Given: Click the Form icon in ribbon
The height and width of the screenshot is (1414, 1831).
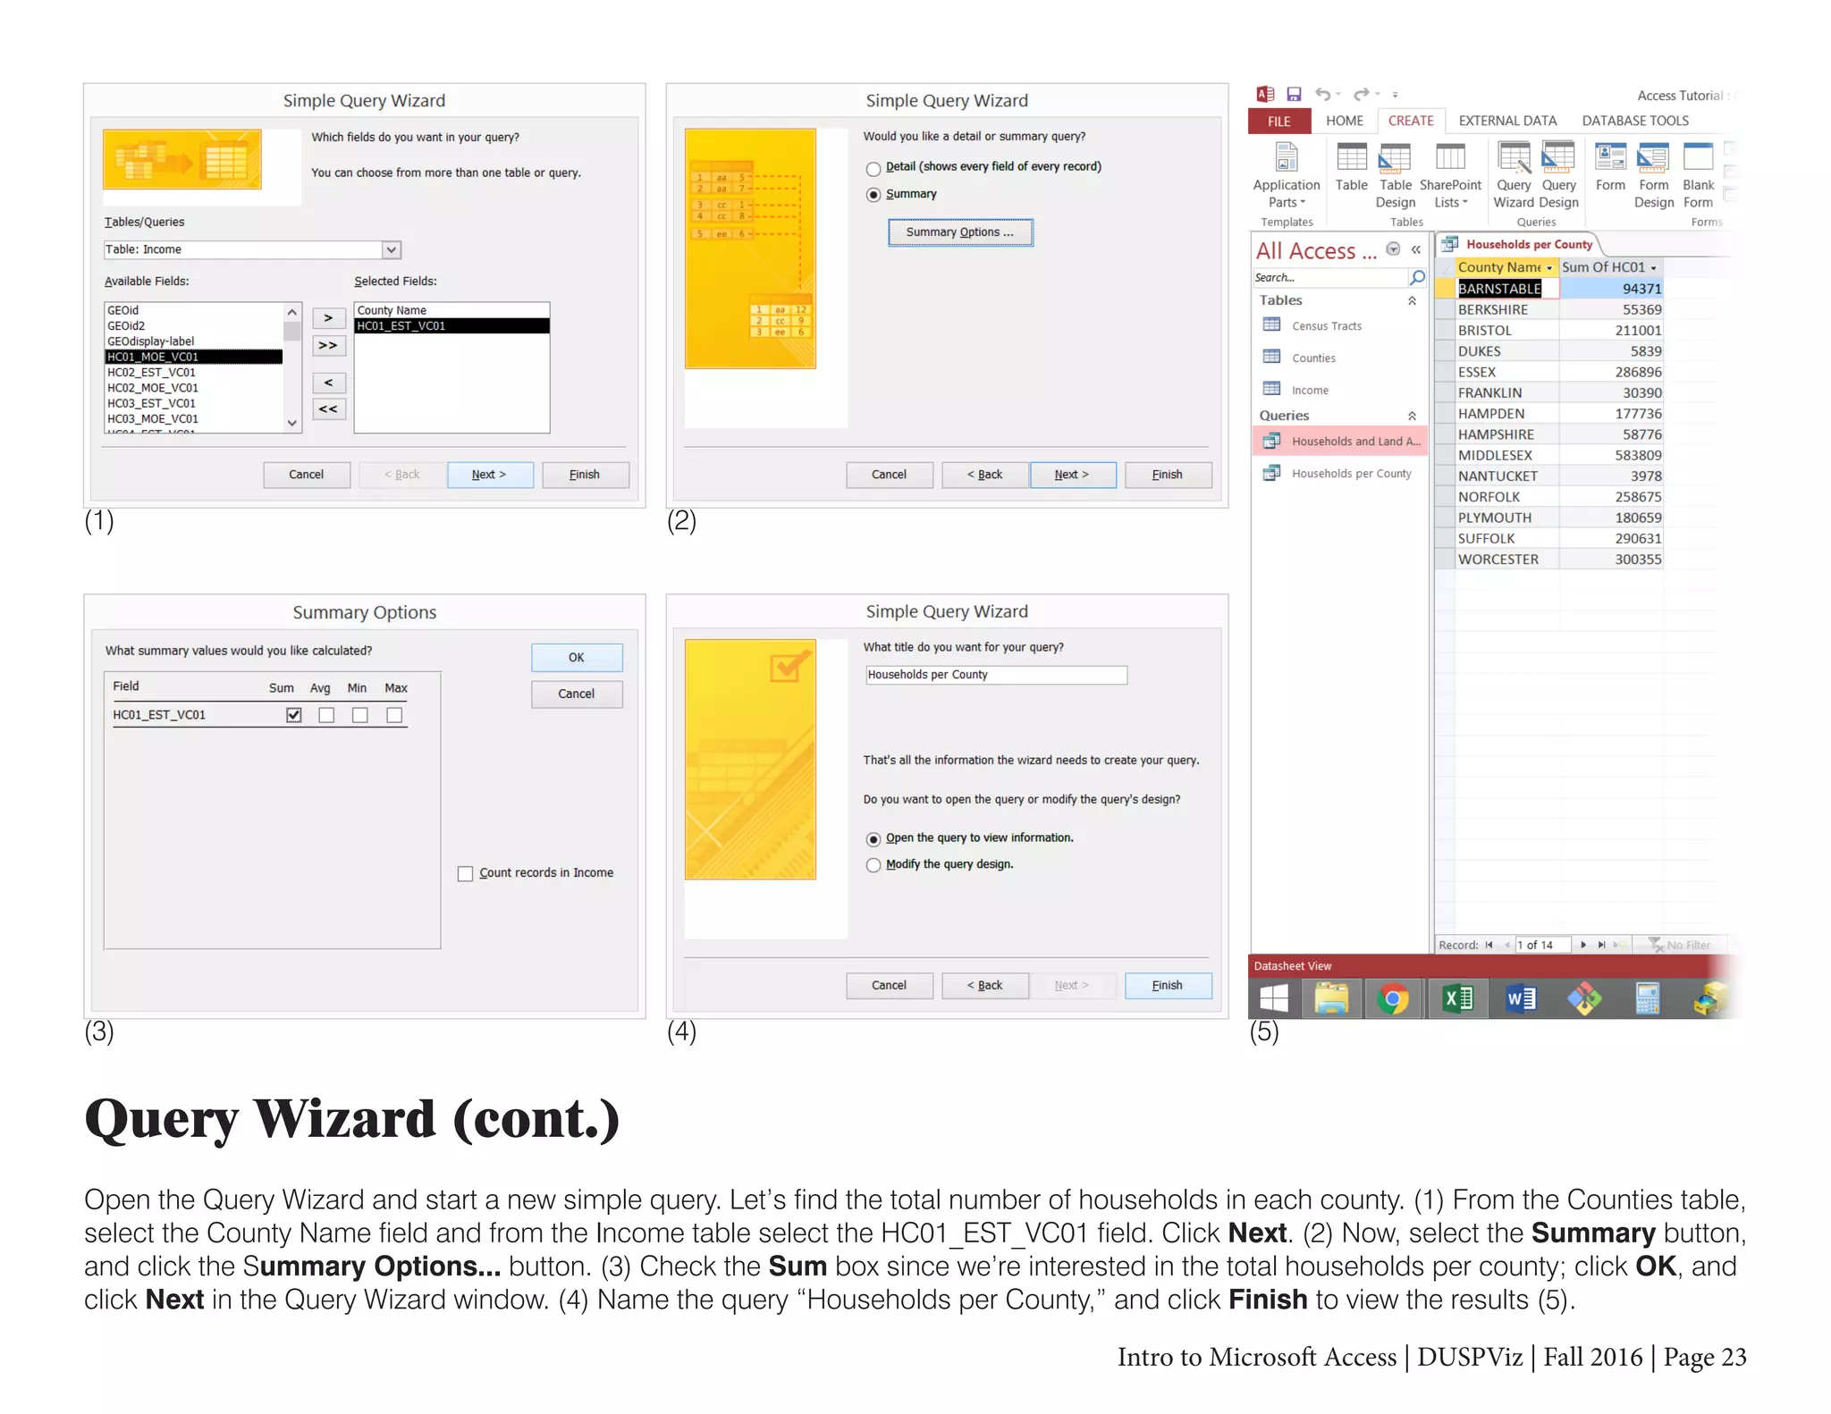Looking at the screenshot, I should (1610, 167).
